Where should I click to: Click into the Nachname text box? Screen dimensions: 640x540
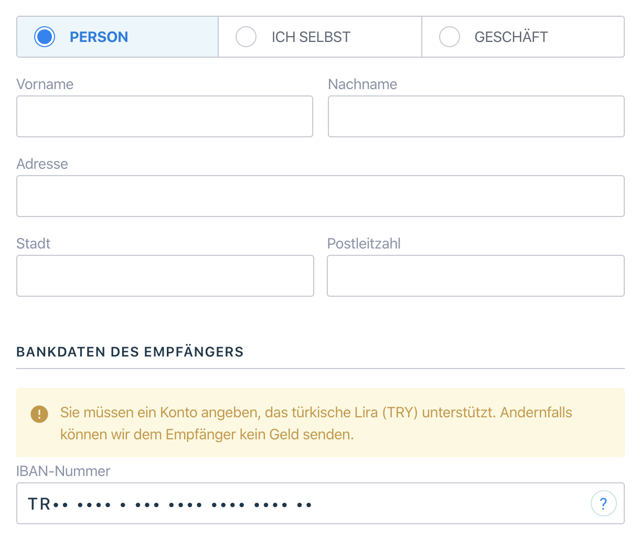coord(476,116)
